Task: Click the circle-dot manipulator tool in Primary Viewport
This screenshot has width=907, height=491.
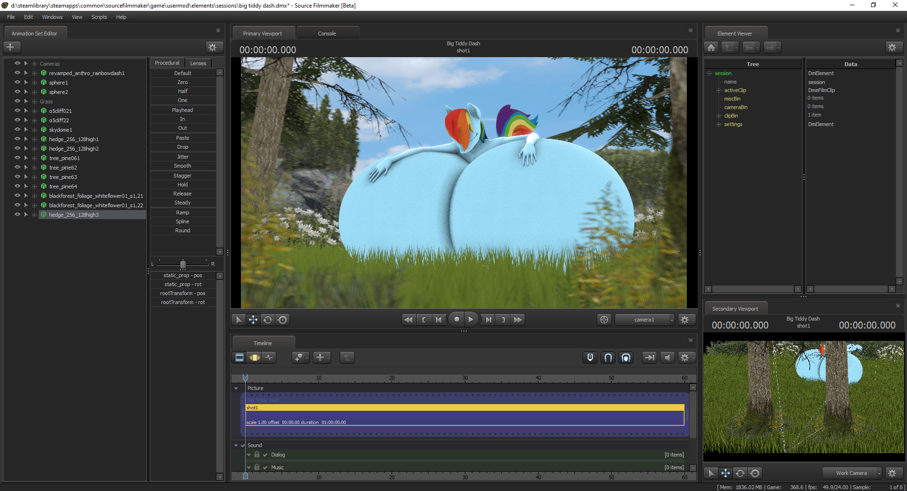Action: (282, 320)
